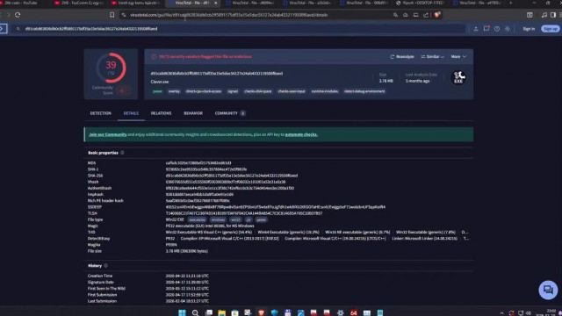The width and height of the screenshot is (562, 316).
Task: Show hidden system tray icons chevron
Action: [x=501, y=312]
